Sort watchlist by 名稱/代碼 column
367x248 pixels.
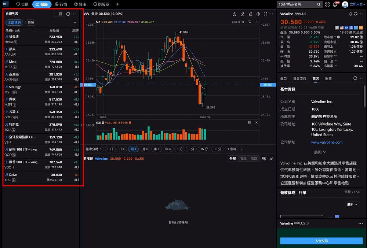tap(20, 30)
